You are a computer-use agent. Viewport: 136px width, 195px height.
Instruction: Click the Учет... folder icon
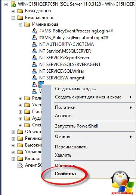[x=27, y=105]
